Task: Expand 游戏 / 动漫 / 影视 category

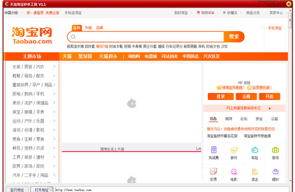Action: [54, 130]
